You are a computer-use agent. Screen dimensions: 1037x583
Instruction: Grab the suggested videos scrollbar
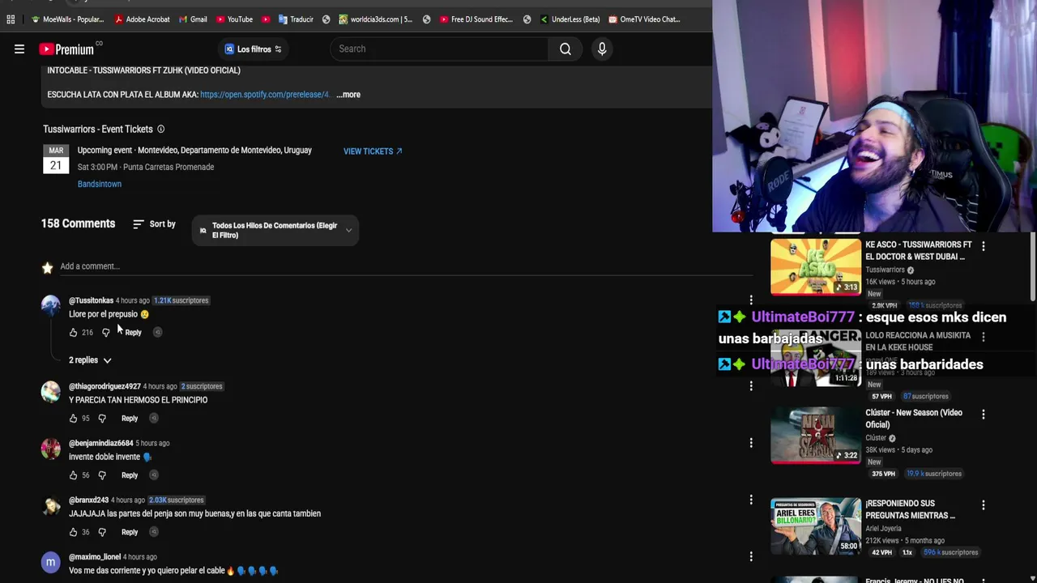(x=1033, y=267)
